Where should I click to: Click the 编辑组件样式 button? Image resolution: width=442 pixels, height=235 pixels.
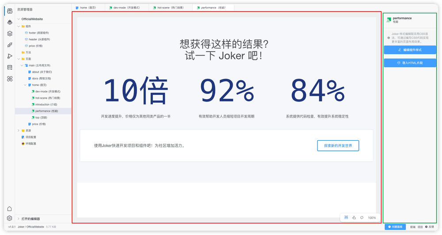pos(410,50)
